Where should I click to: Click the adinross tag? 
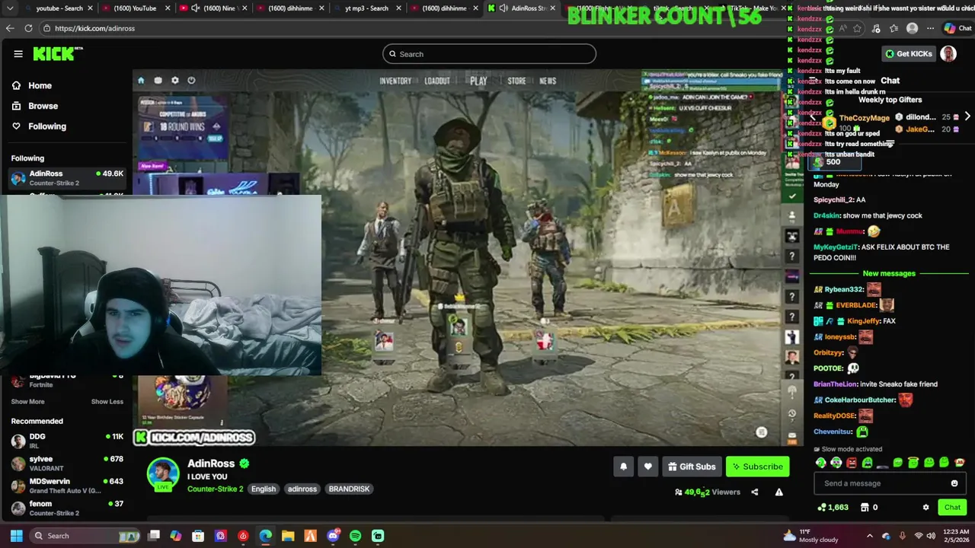[x=302, y=489]
